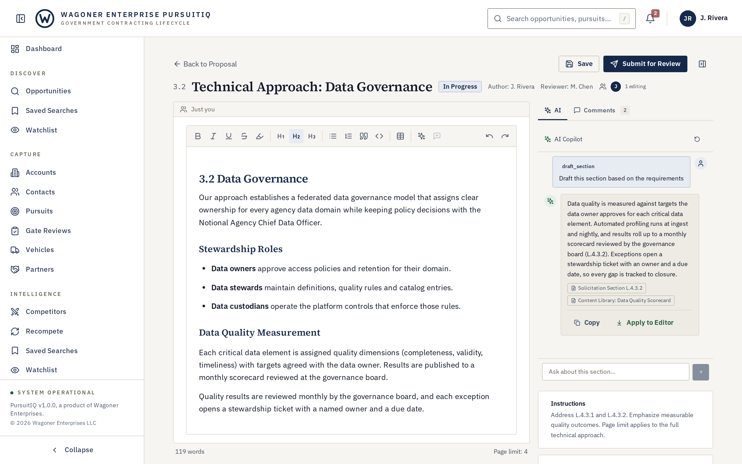The height and width of the screenshot is (464, 742).
Task: Click the collaborators people icon near Reviewer
Action: point(603,87)
